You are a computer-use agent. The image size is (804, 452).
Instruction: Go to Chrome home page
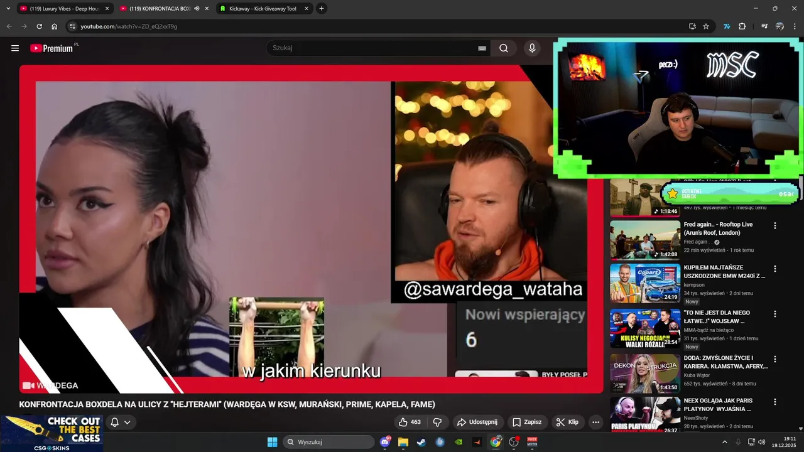coord(55,26)
